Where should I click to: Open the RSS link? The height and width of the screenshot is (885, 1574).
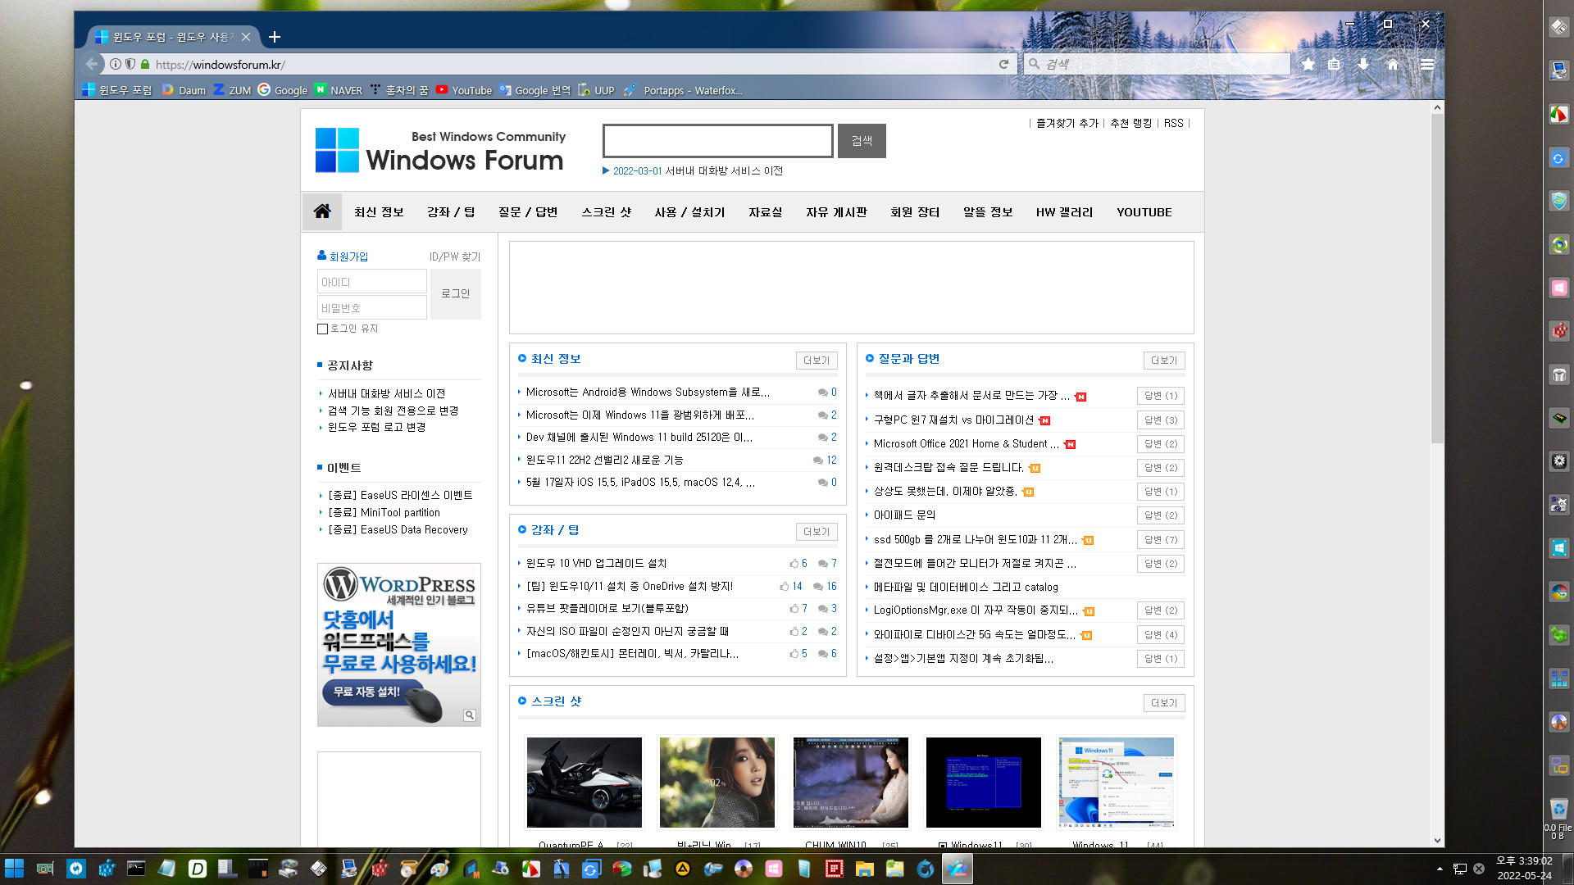point(1174,123)
